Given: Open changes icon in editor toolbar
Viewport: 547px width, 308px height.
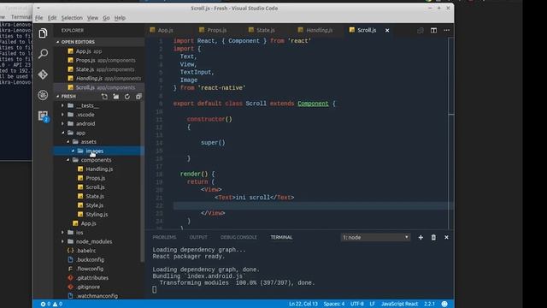Looking at the screenshot, I should pos(421,31).
